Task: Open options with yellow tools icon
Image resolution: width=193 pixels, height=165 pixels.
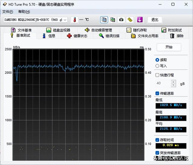Action: coord(130,20)
